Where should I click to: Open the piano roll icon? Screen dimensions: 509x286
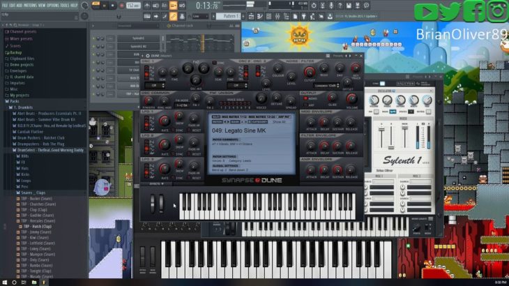(x=259, y=16)
